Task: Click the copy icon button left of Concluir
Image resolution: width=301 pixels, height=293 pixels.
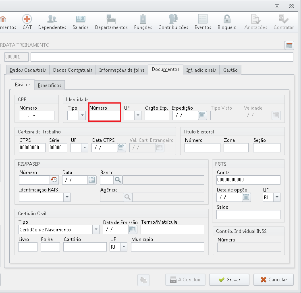Action: 143,280
